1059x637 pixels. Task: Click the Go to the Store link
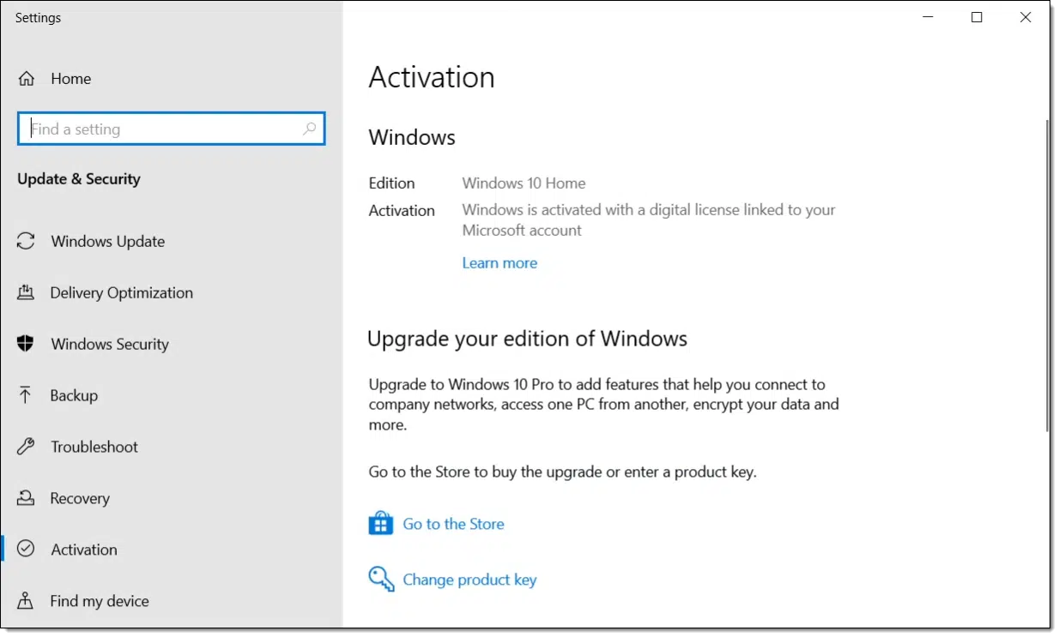(453, 524)
